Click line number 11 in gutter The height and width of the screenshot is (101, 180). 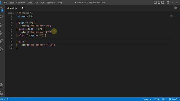11,48
